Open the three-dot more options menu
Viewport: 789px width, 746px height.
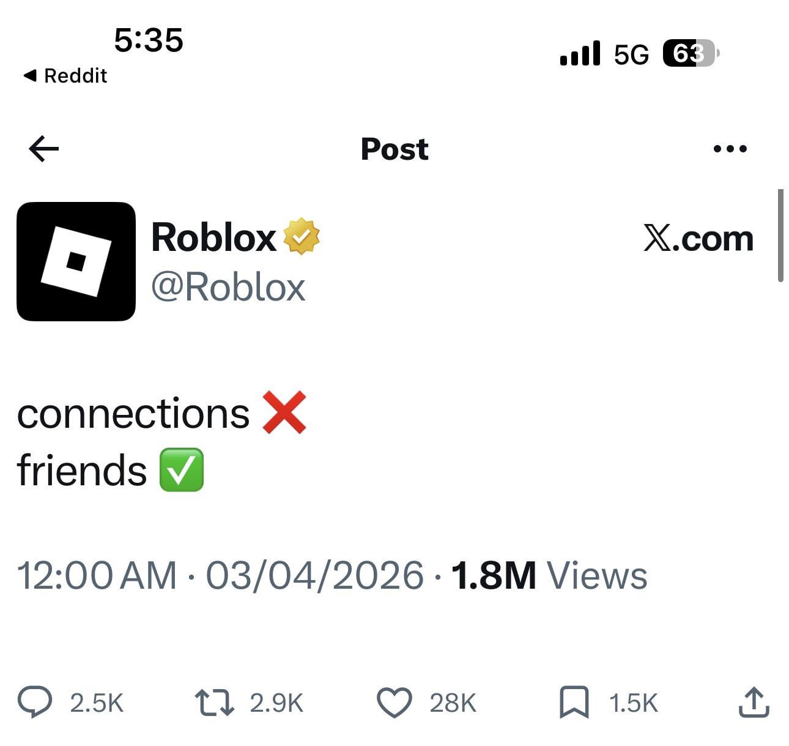tap(730, 149)
